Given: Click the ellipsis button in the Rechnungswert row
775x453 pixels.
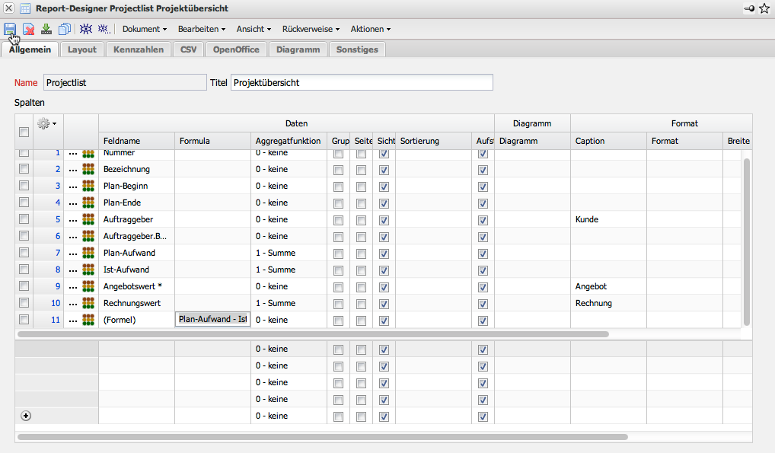Looking at the screenshot, I should click(73, 303).
